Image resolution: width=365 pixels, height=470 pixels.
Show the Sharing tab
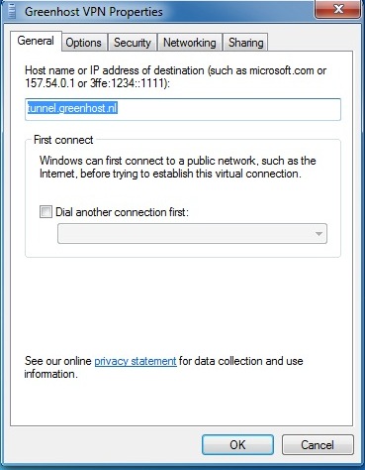(x=245, y=43)
